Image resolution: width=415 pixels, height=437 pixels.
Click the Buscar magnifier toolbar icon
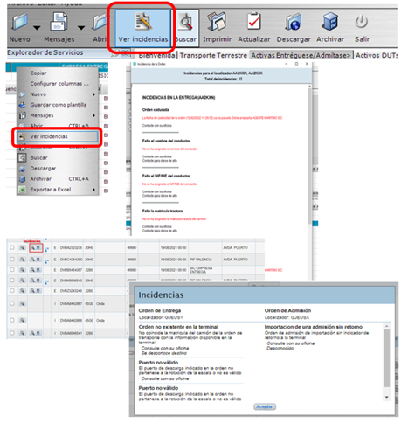(x=186, y=22)
